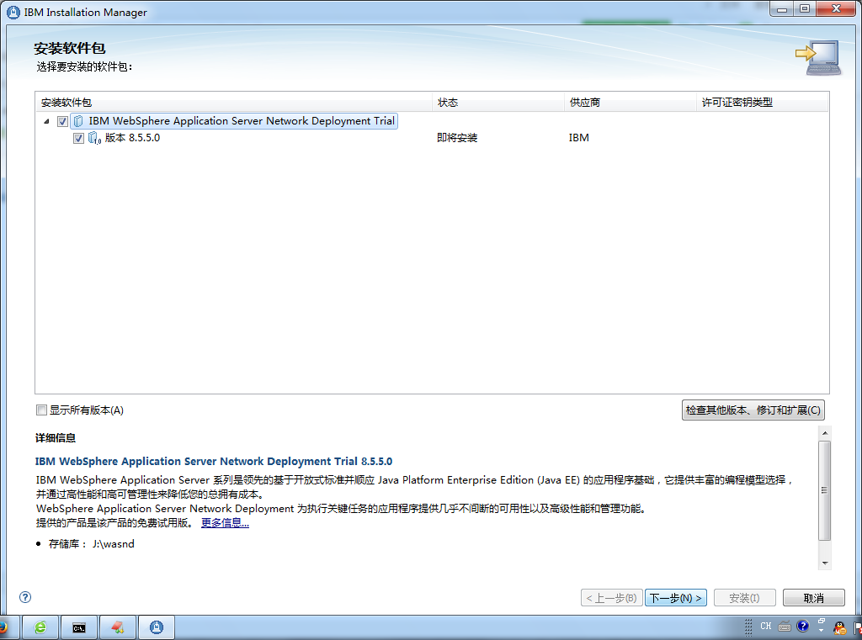Open the green browser icon in taskbar
Screen dimensions: 862x640
pos(40,627)
